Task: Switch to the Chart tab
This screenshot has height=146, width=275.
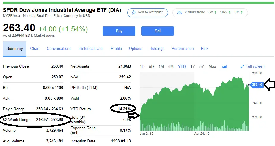Action: [x=35, y=48]
